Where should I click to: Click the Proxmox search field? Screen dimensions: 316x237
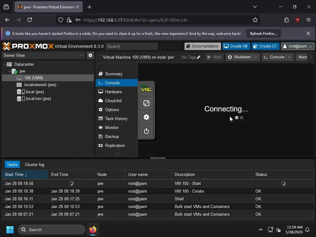click(131, 46)
